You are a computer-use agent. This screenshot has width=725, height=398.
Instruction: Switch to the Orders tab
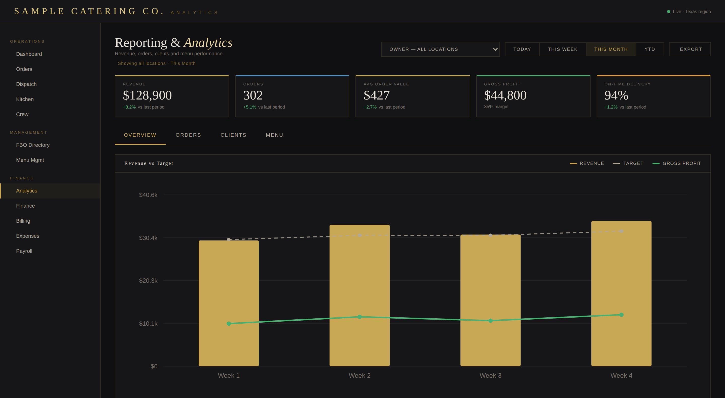point(188,135)
